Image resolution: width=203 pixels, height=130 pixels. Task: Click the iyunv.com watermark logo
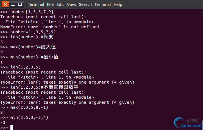[x=188, y=122]
